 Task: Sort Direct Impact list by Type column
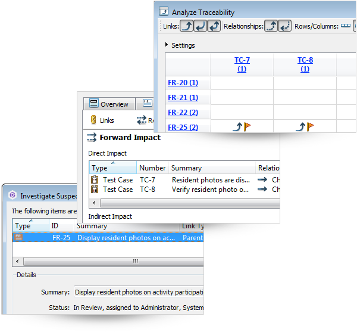pos(113,168)
